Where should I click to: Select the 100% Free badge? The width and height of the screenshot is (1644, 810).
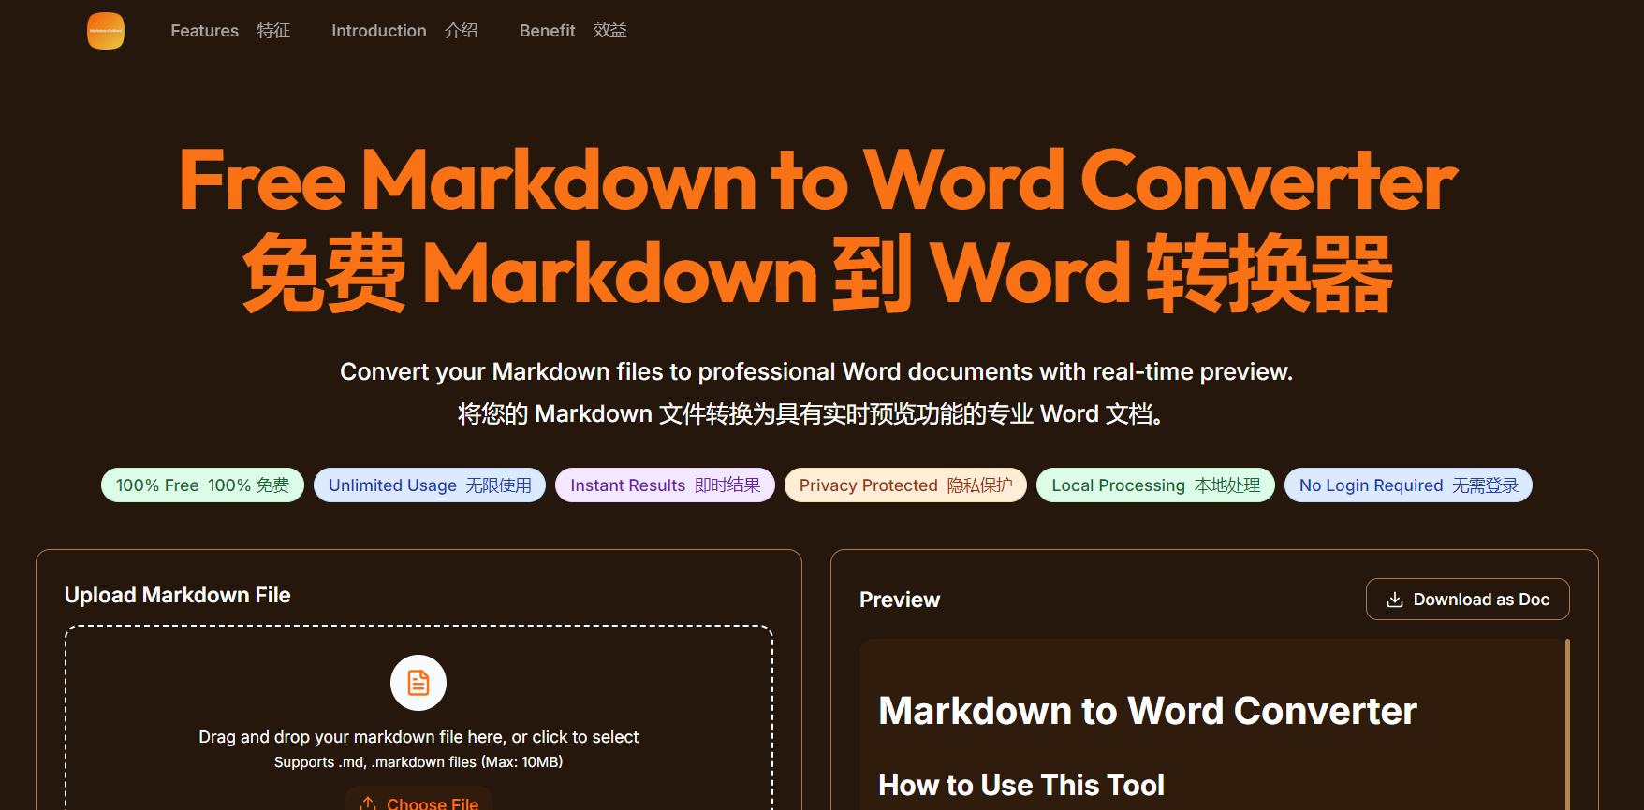(202, 485)
